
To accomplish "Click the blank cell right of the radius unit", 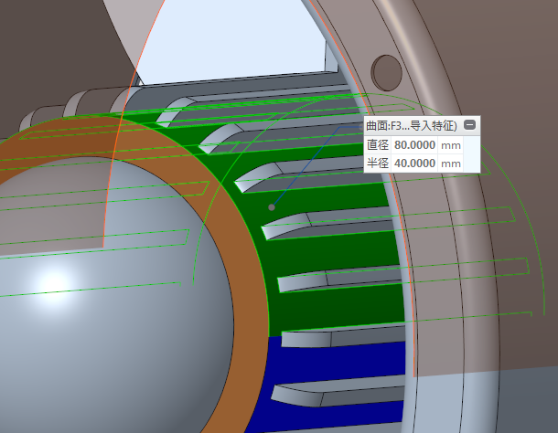I will click(472, 163).
